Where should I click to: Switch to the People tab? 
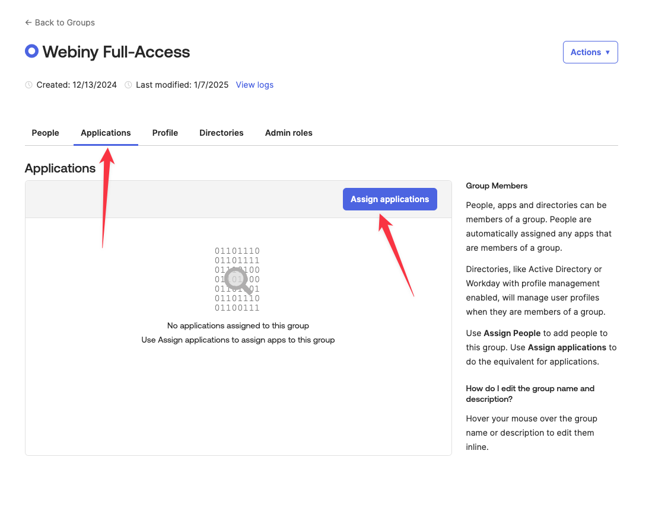click(x=45, y=133)
